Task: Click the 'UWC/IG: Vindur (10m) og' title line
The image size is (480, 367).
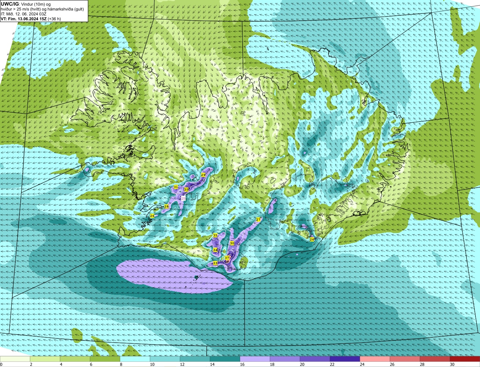Action: (x=25, y=4)
